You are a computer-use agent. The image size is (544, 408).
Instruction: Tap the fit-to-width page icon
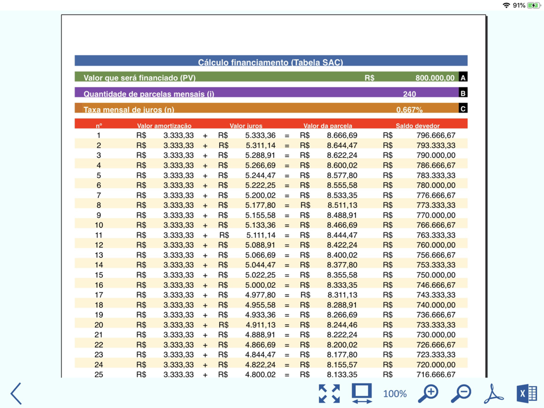pos(362,393)
